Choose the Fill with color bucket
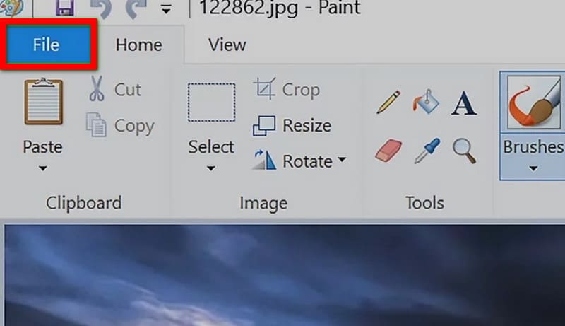The height and width of the screenshot is (326, 565). tap(426, 101)
